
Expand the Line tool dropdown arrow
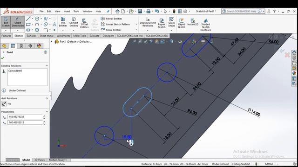pos(32,19)
